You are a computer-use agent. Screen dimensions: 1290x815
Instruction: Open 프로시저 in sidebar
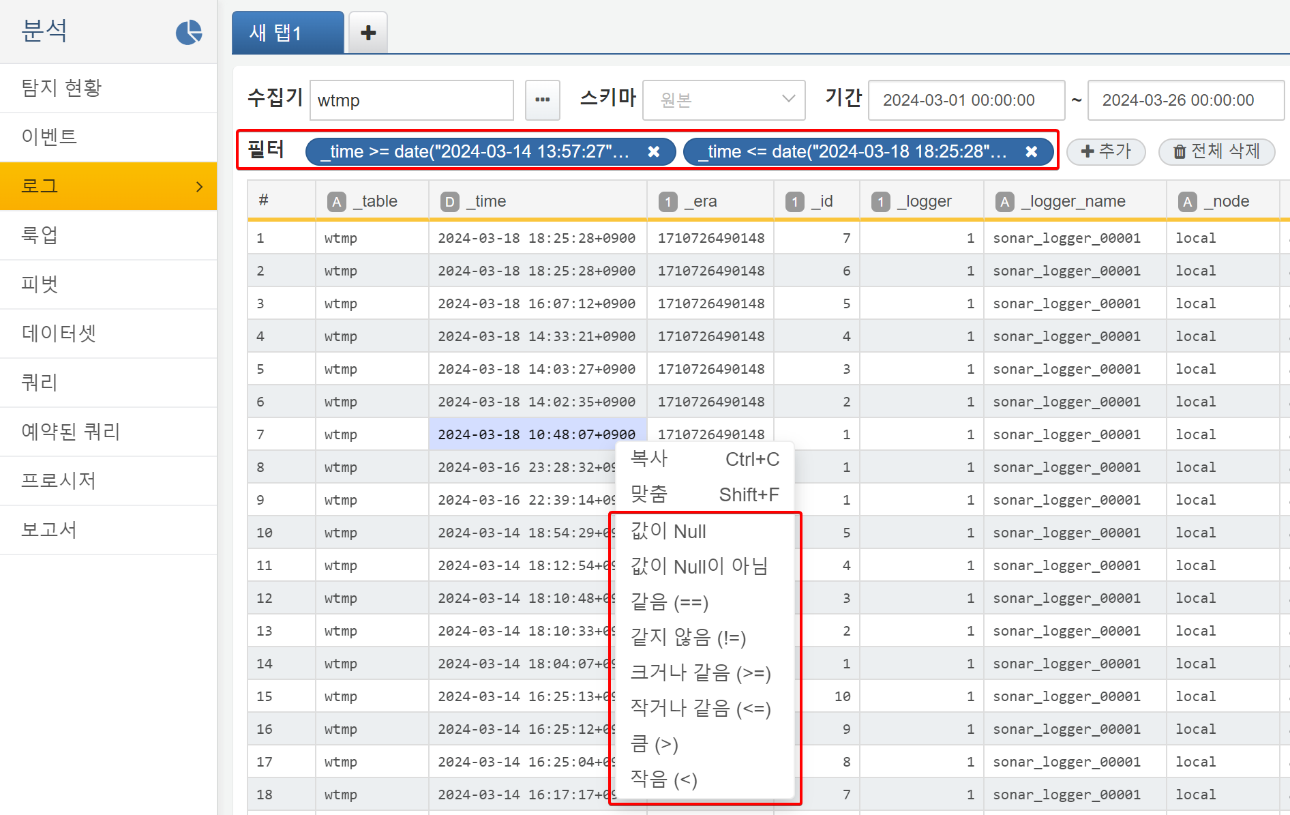tap(108, 481)
